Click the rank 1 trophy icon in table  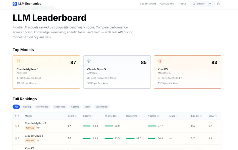tap(16, 126)
